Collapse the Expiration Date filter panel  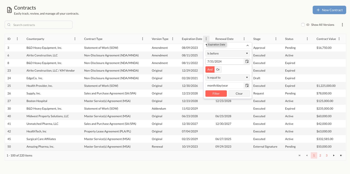coord(247,45)
